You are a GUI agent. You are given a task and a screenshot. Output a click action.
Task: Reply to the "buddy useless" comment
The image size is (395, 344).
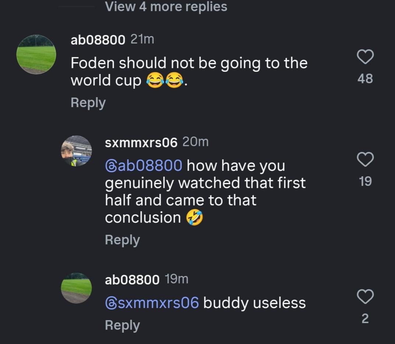(122, 325)
